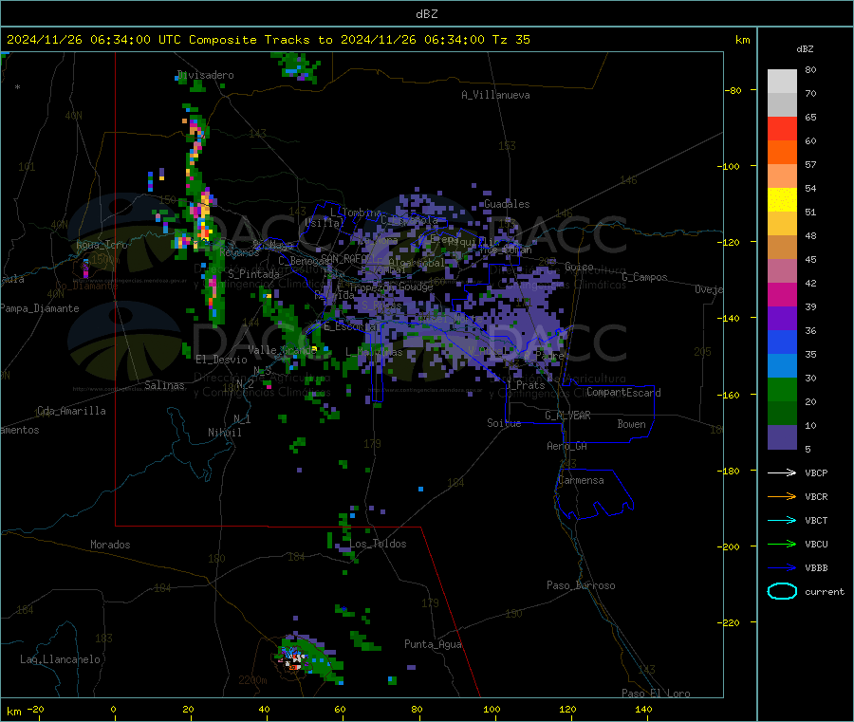Viewport: 854px width, 722px height.
Task: Select the red 60-65 dBZ color swatch
Action: coord(782,128)
